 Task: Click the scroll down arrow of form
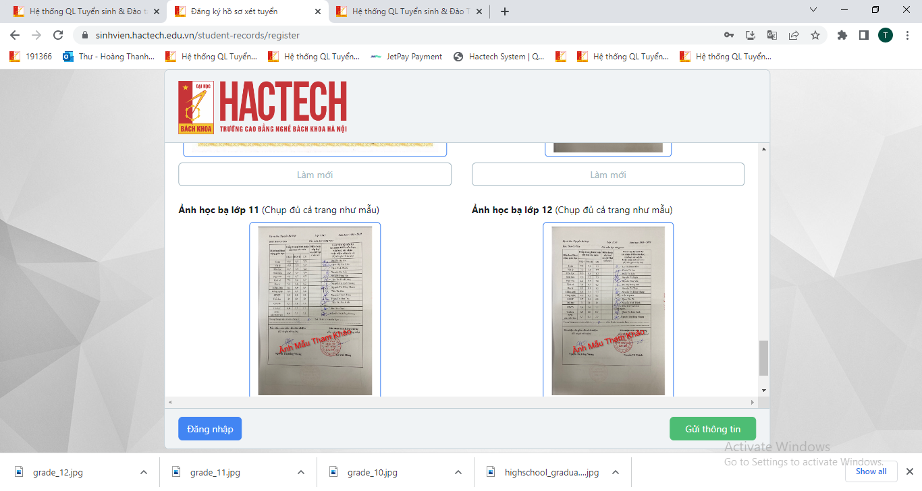click(x=763, y=391)
